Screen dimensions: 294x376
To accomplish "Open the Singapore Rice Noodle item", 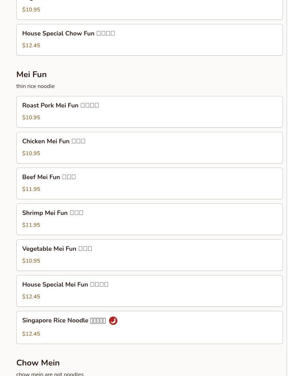I will 149,328.
